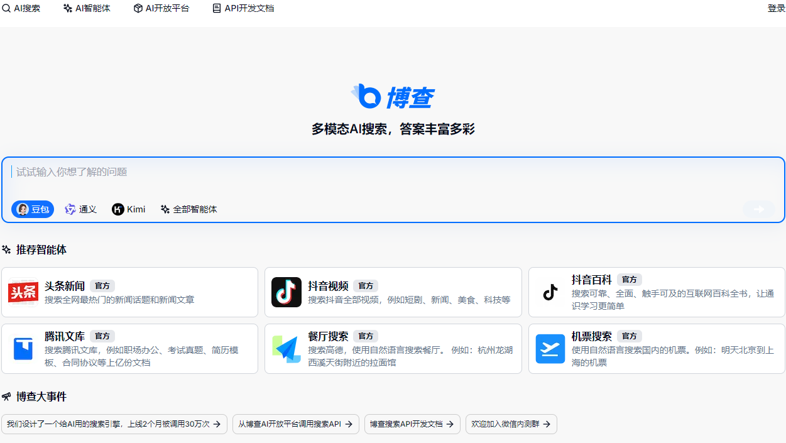
Task: Open the AI开放平台 nav item
Action: click(x=161, y=8)
